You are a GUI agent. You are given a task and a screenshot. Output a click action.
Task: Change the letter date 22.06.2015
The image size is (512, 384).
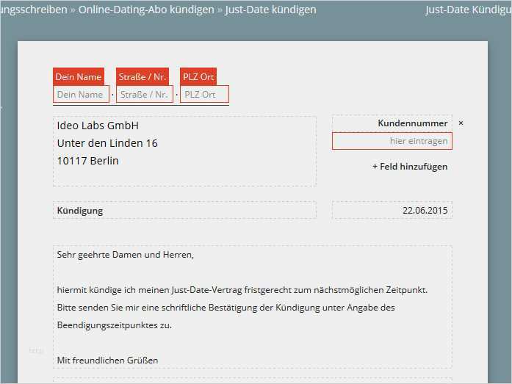click(425, 211)
